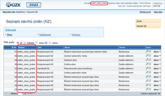Viewport: 165px width, 96px height.
Task: Expand Akce dropdown for NZ 67
Action: tap(157, 52)
